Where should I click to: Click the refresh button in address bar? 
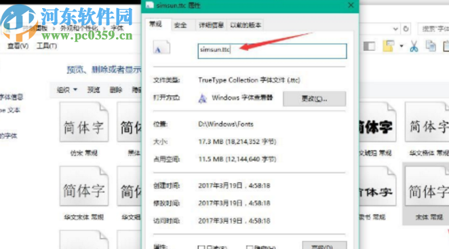pos(406,28)
